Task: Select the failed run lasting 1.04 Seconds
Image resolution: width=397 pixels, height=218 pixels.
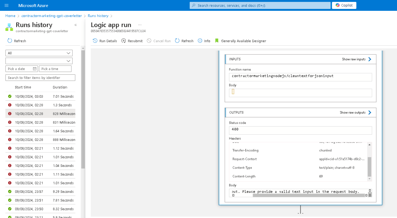Action: click(x=40, y=165)
